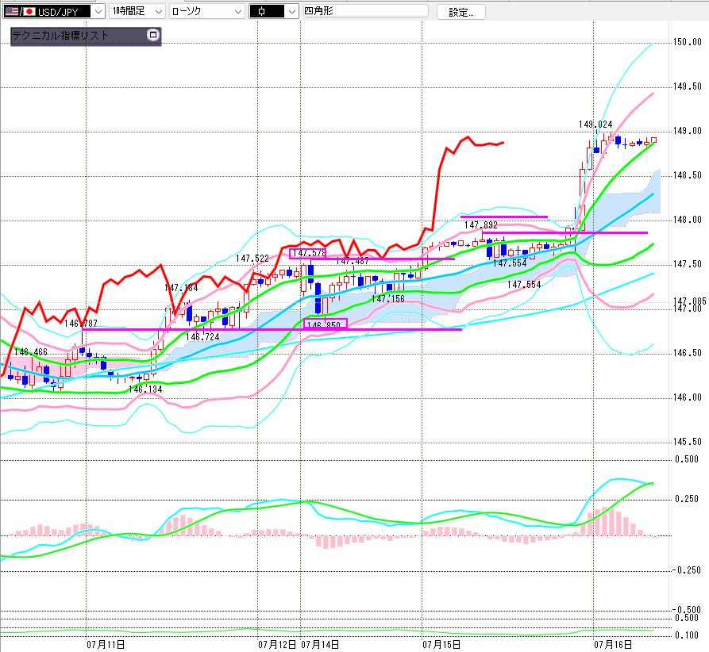Click the 146.466 price label

click(31, 352)
